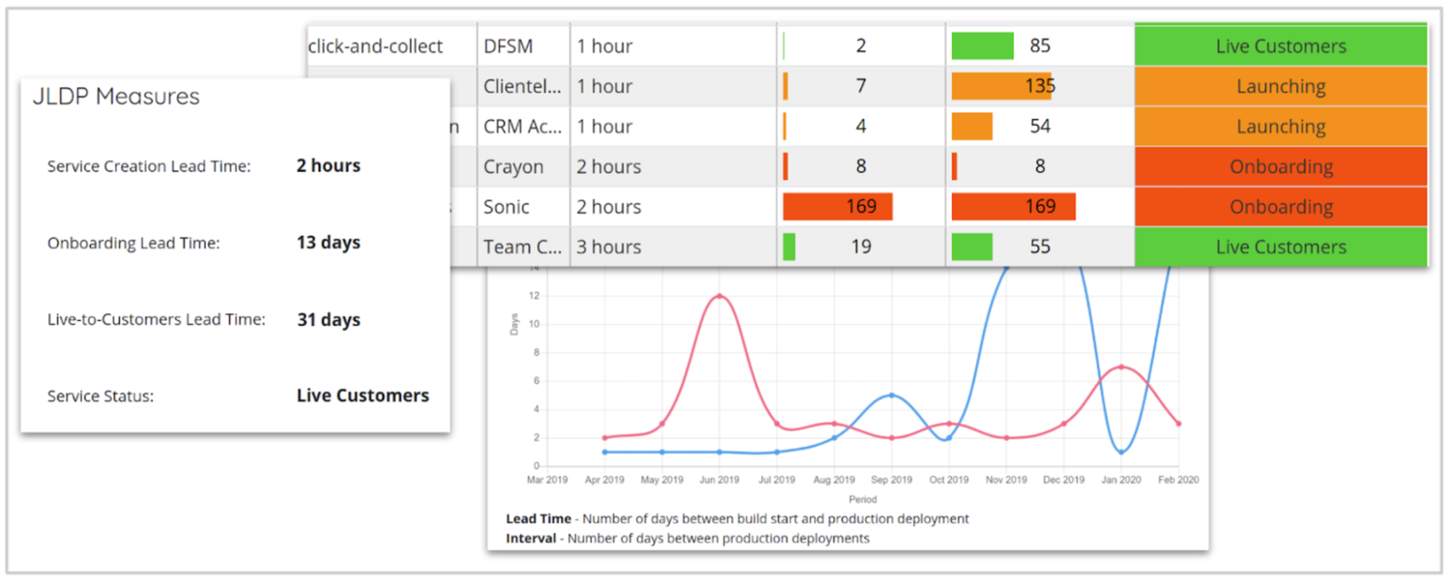This screenshot has width=1450, height=582.
Task: Select the Crayon service row
Action: (x=507, y=166)
